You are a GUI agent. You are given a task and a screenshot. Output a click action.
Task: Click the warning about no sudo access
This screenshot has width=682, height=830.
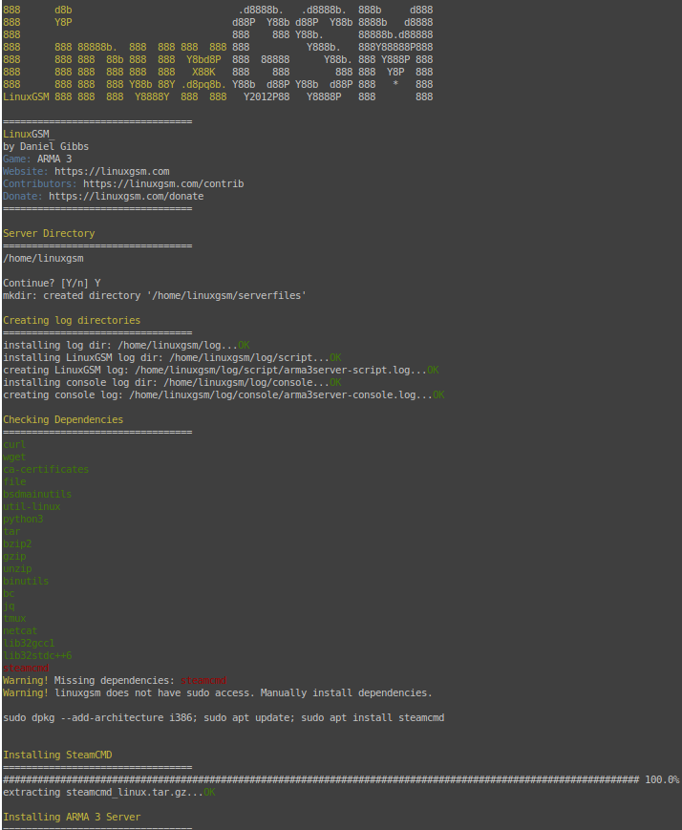(x=218, y=692)
